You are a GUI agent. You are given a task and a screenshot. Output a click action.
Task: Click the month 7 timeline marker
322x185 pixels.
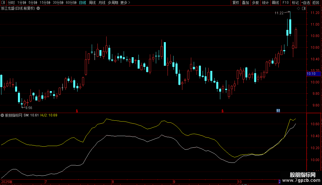tap(46, 182)
